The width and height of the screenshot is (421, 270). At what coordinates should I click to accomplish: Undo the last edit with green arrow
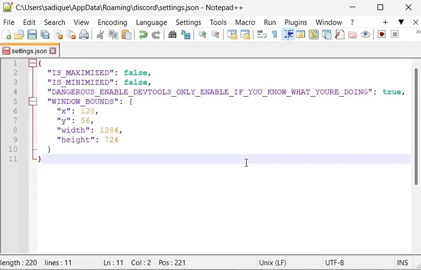coord(143,35)
